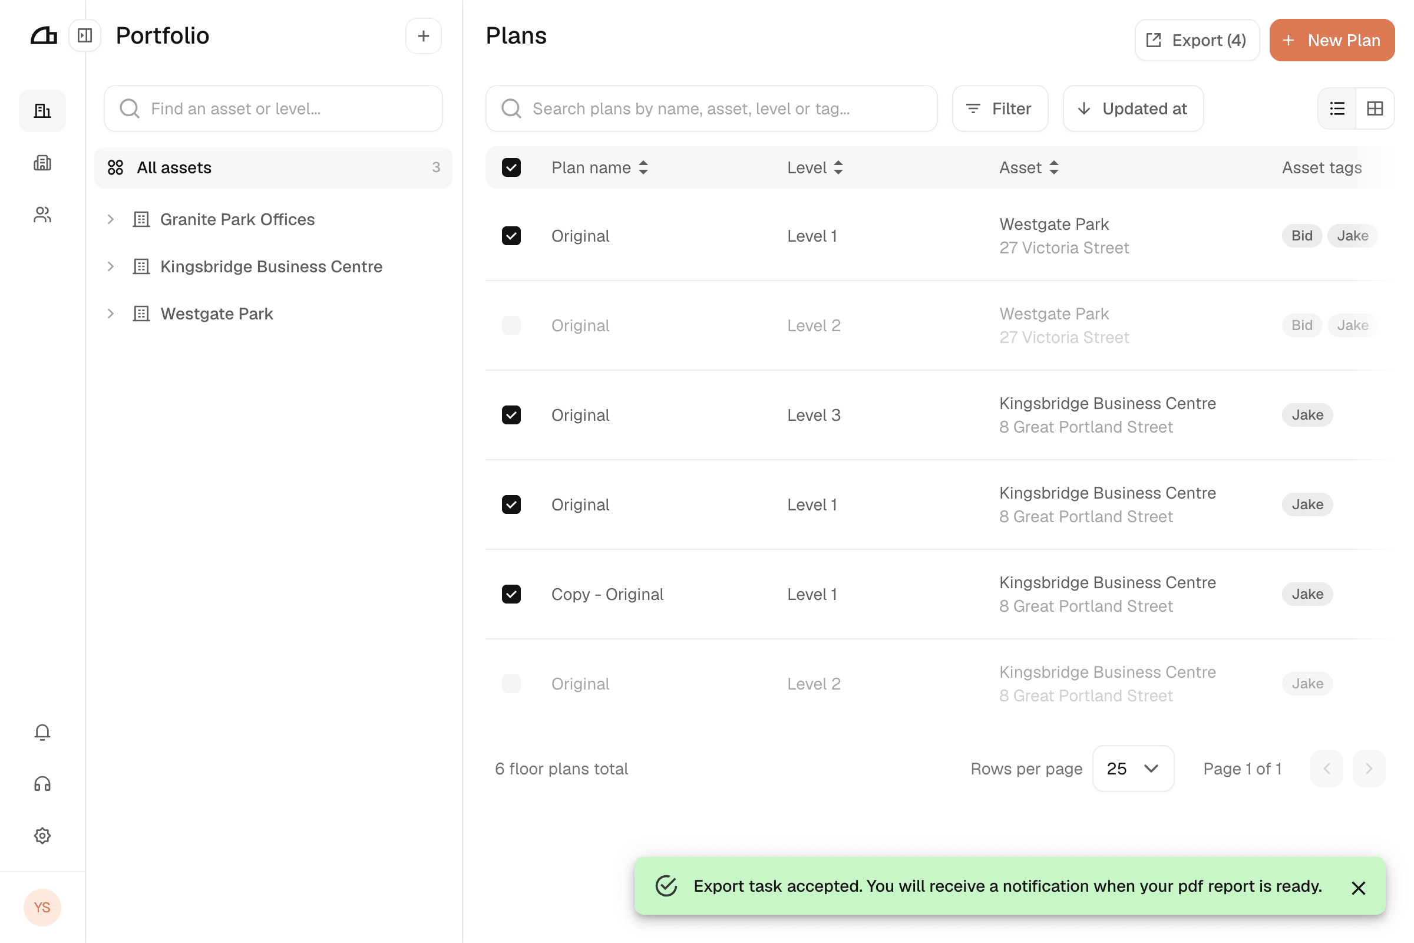
Task: Dismiss the export task notification
Action: [x=1358, y=888]
